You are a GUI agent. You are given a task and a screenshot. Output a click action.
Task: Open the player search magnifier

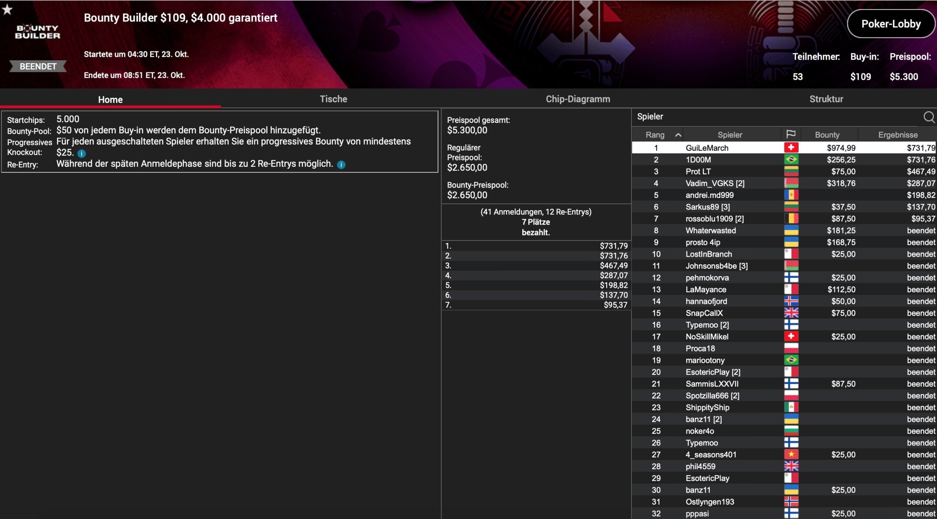(928, 117)
